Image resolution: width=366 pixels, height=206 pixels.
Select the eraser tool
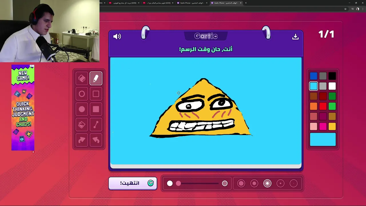click(82, 78)
